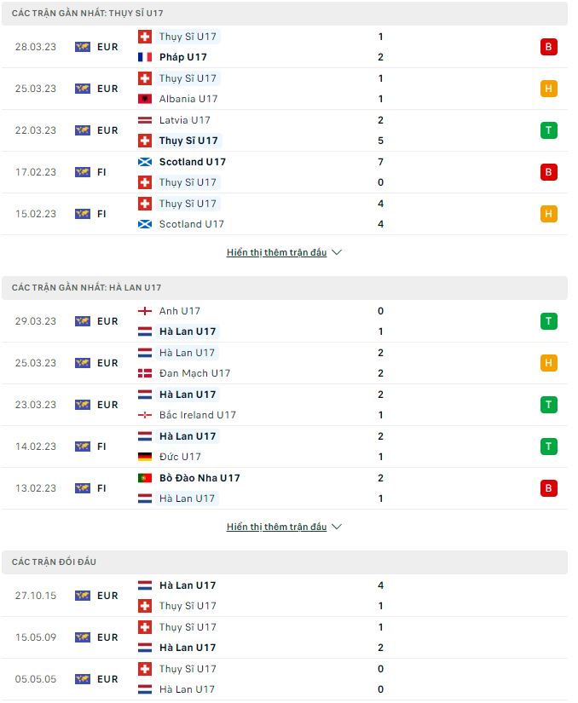This screenshot has height=703, width=578.
Task: Click the Switzerland flag beside Thụy Sĩ U17
Action: pos(143,37)
